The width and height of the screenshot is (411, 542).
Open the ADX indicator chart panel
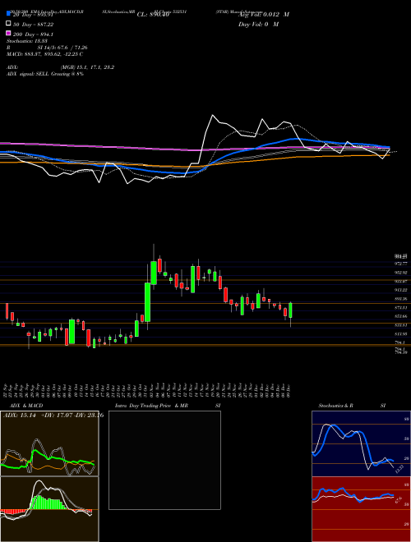[x=49, y=443]
